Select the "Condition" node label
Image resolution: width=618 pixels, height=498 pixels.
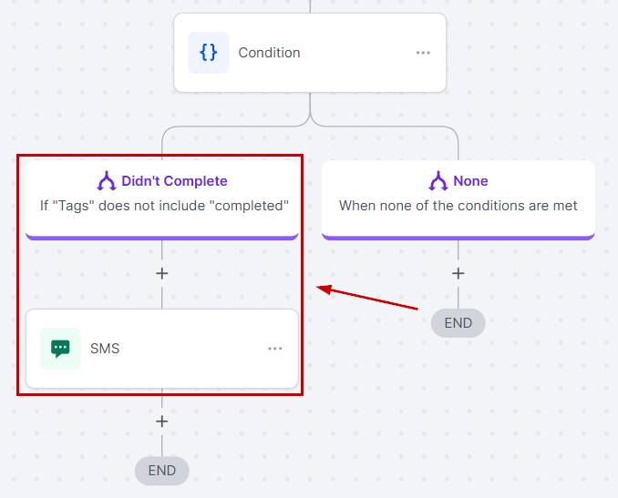269,53
